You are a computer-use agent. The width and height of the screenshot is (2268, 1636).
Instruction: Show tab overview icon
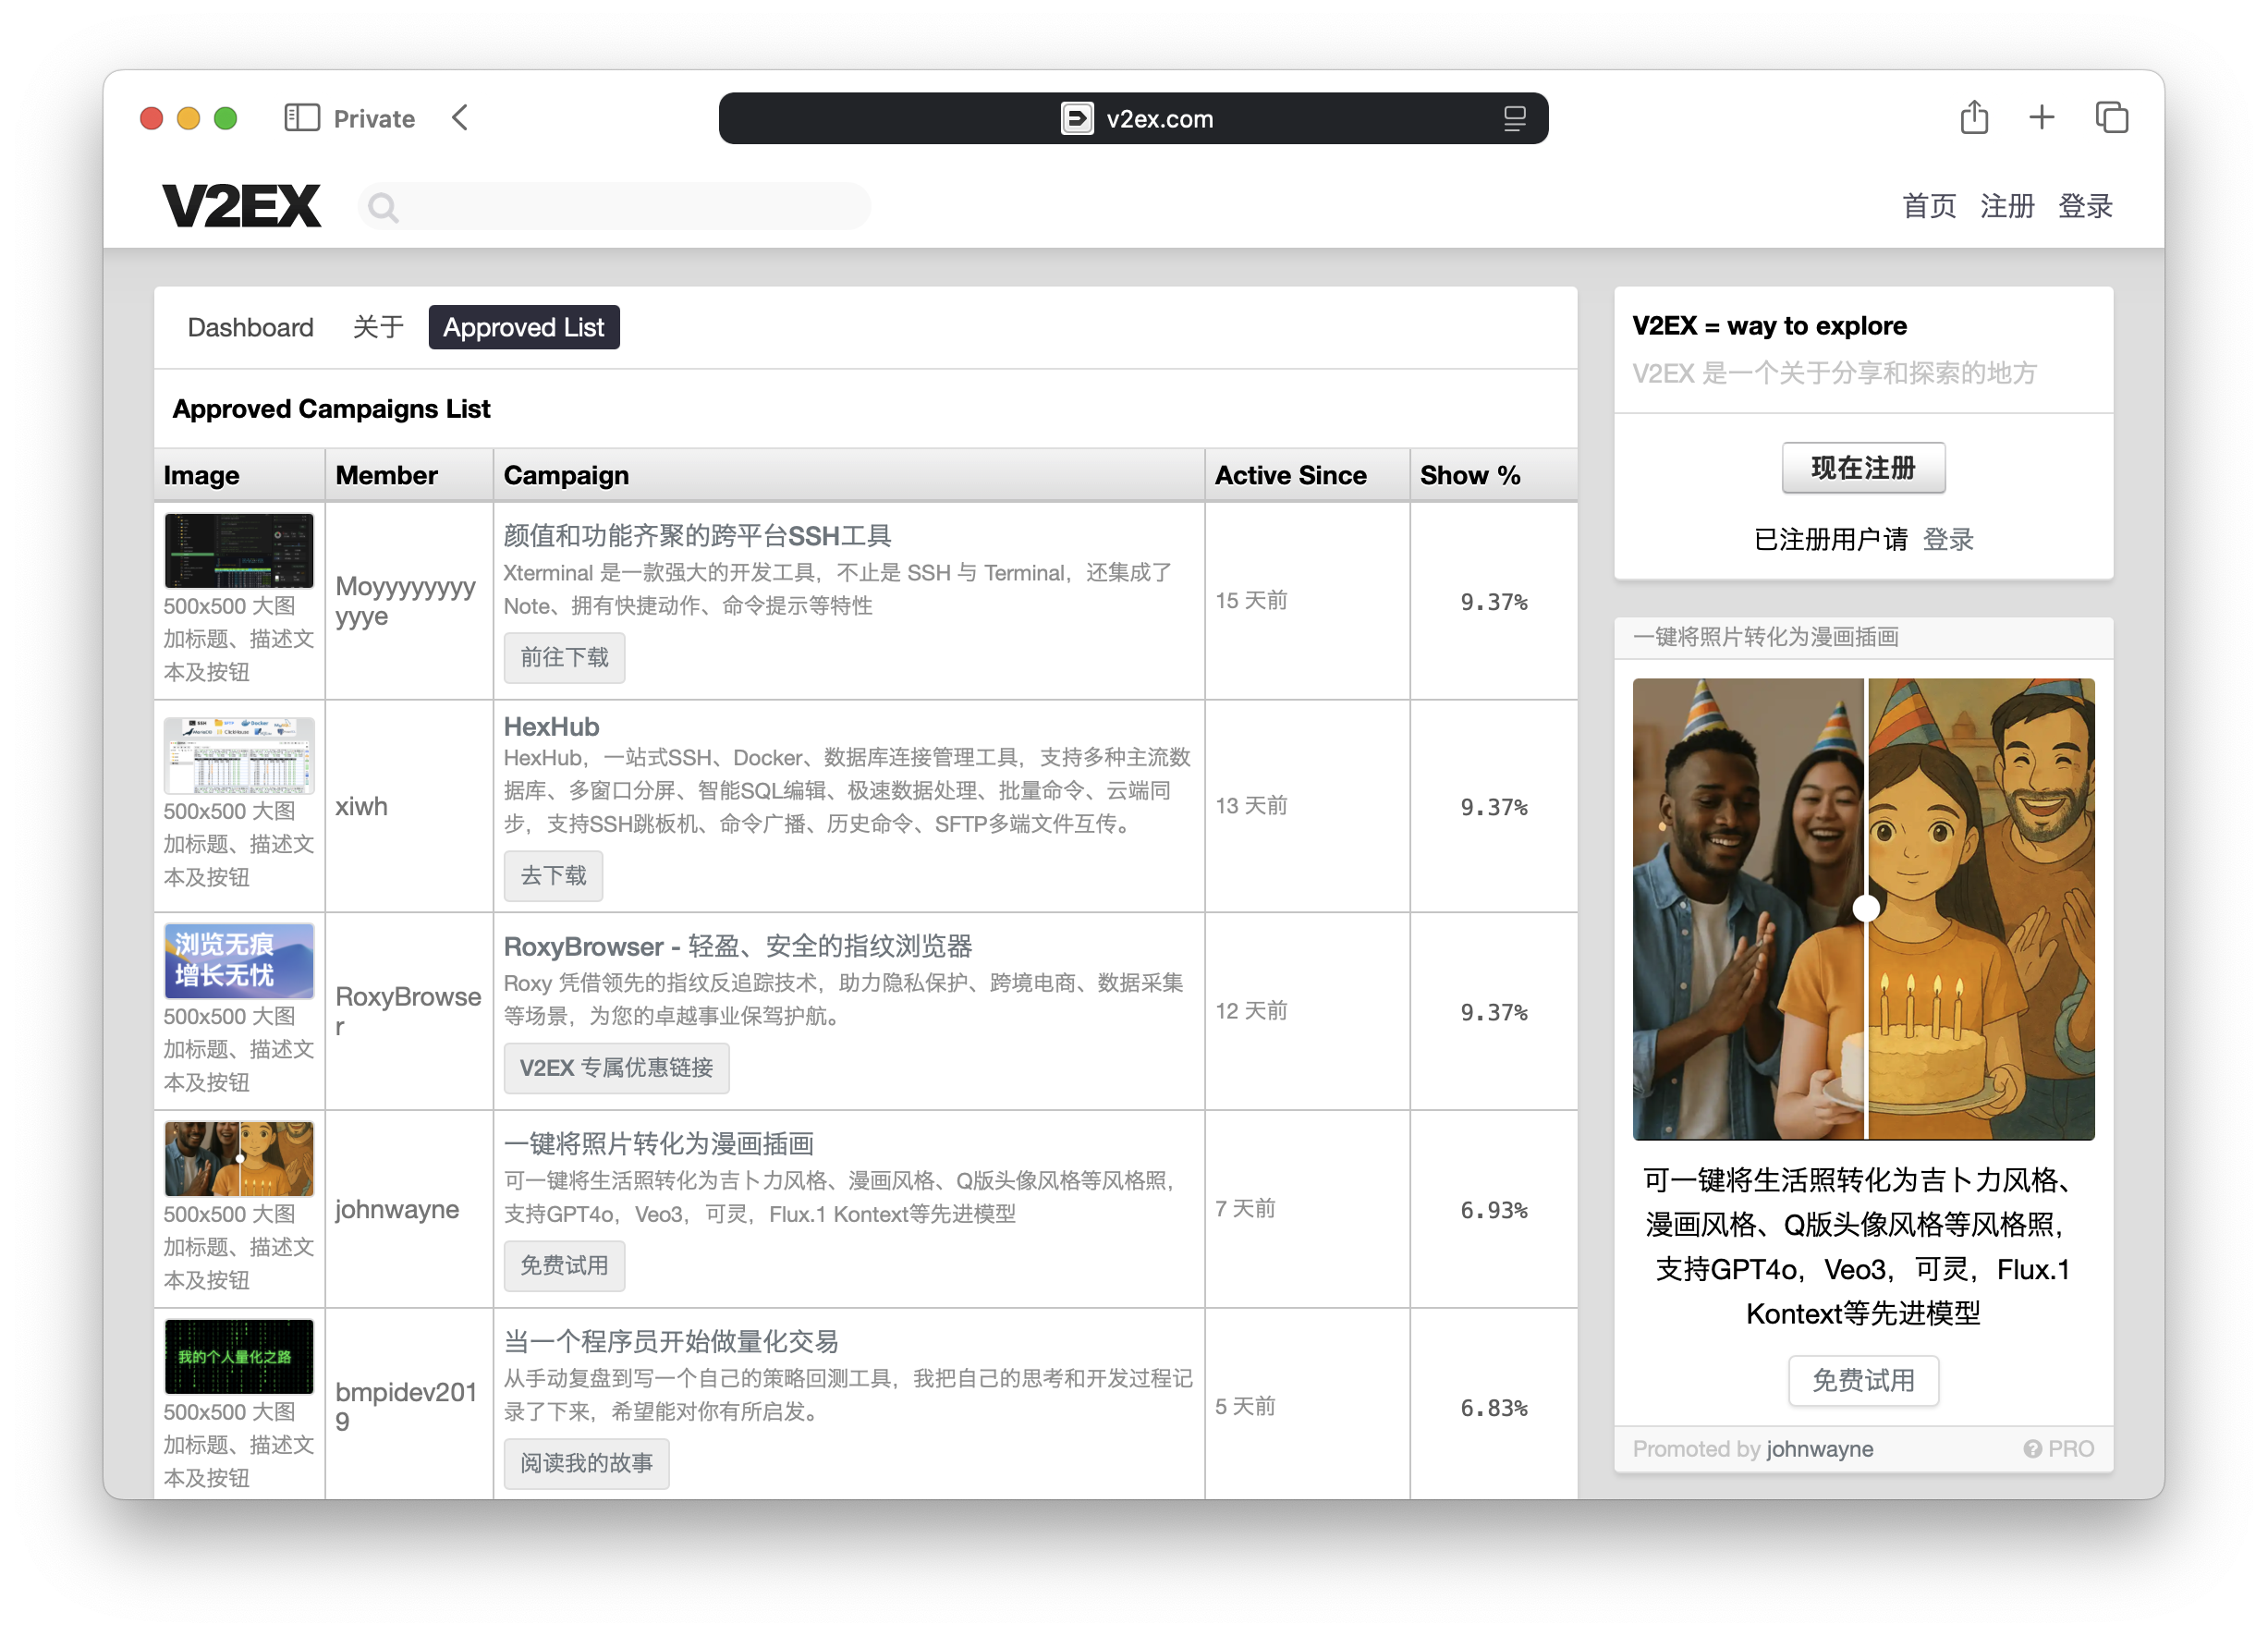2111,118
